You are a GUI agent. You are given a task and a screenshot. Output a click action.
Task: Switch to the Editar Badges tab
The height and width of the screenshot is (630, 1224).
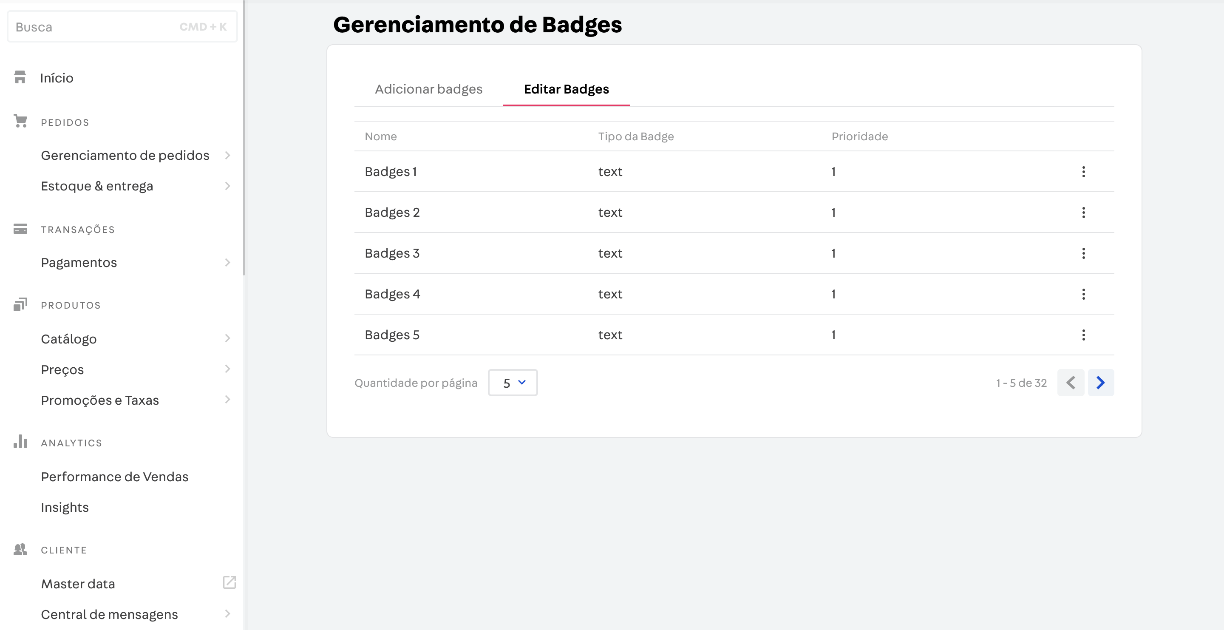(566, 89)
